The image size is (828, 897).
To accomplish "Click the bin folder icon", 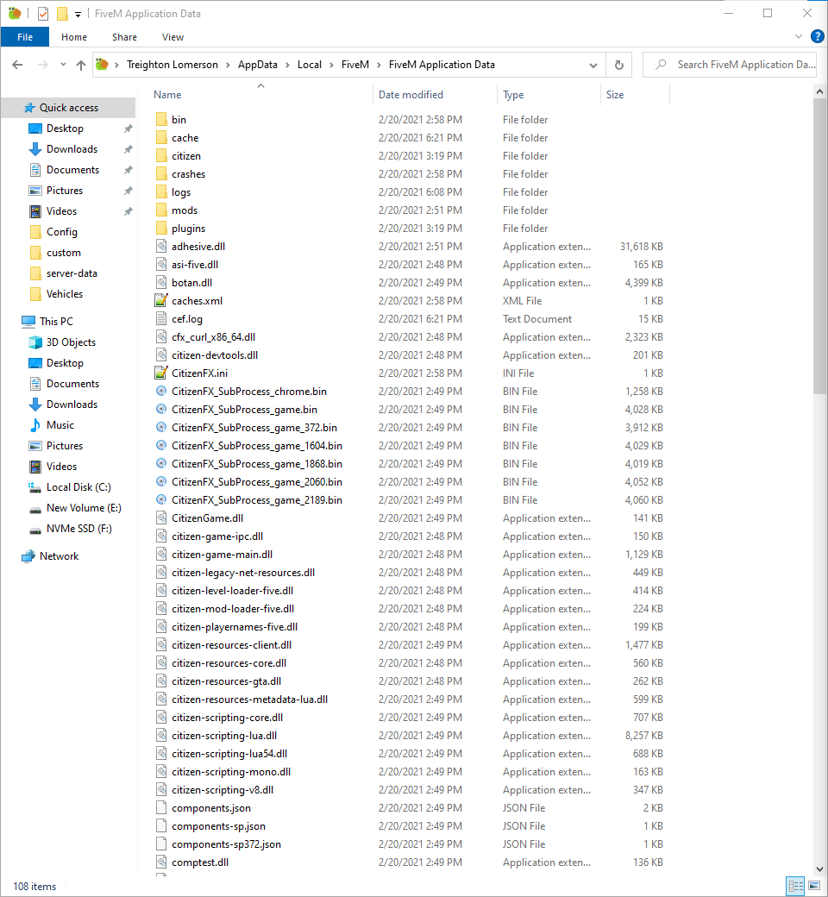I will tap(161, 120).
